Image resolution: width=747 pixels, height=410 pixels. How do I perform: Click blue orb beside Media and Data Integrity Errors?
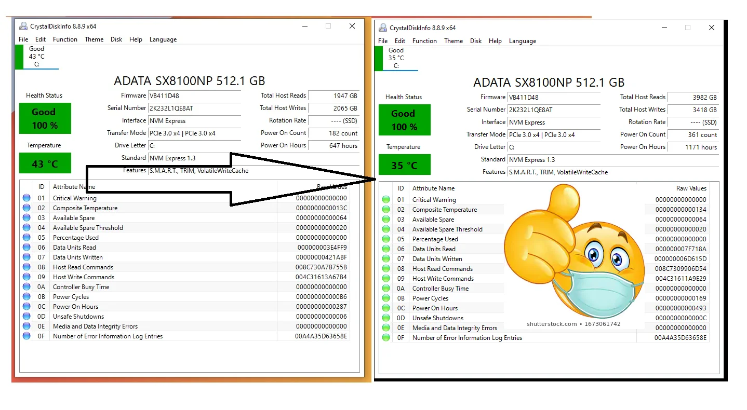click(x=26, y=326)
